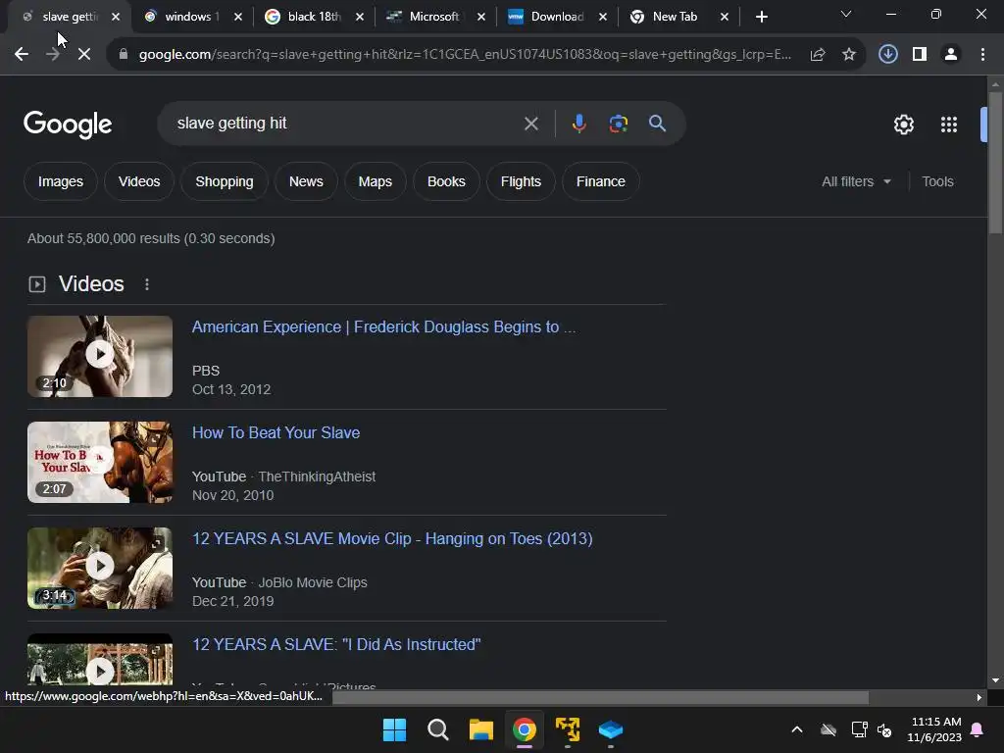Close the 'windows' tab
This screenshot has height=753, width=1004.
238,17
